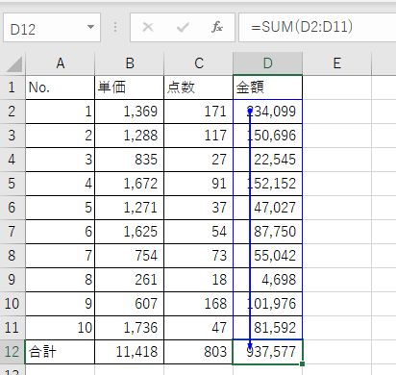Select row 1 header

tap(12, 87)
